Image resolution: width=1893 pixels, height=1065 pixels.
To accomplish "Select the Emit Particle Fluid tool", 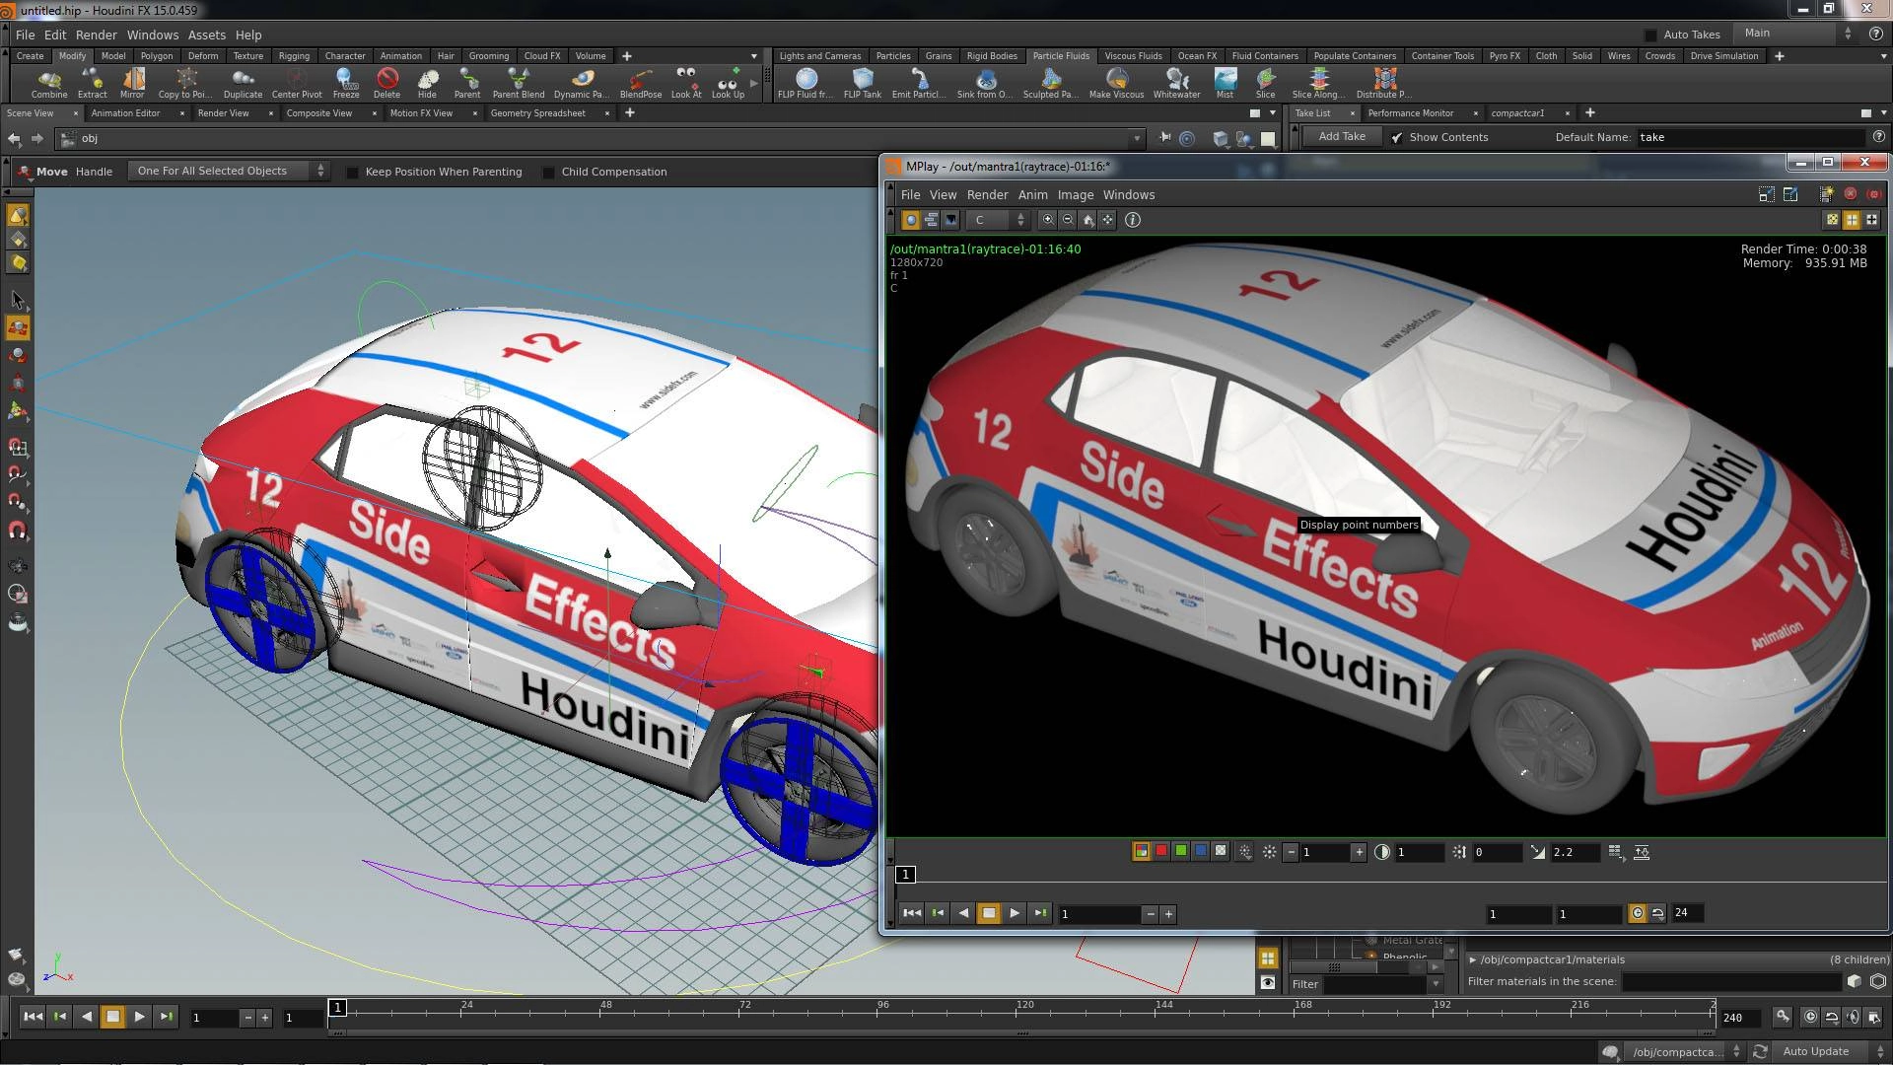I will coord(918,83).
